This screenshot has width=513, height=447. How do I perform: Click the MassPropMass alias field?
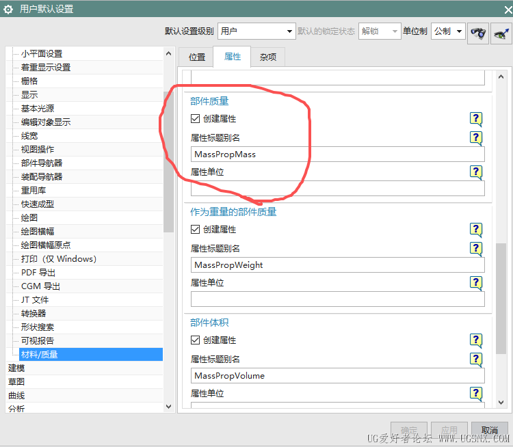point(338,154)
